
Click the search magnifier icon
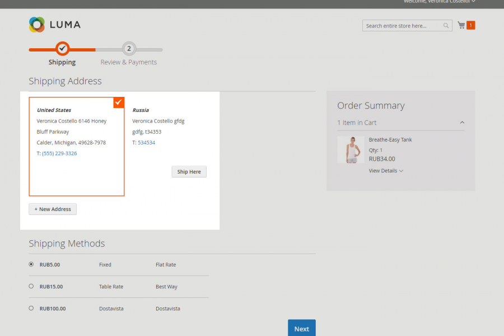click(x=446, y=26)
